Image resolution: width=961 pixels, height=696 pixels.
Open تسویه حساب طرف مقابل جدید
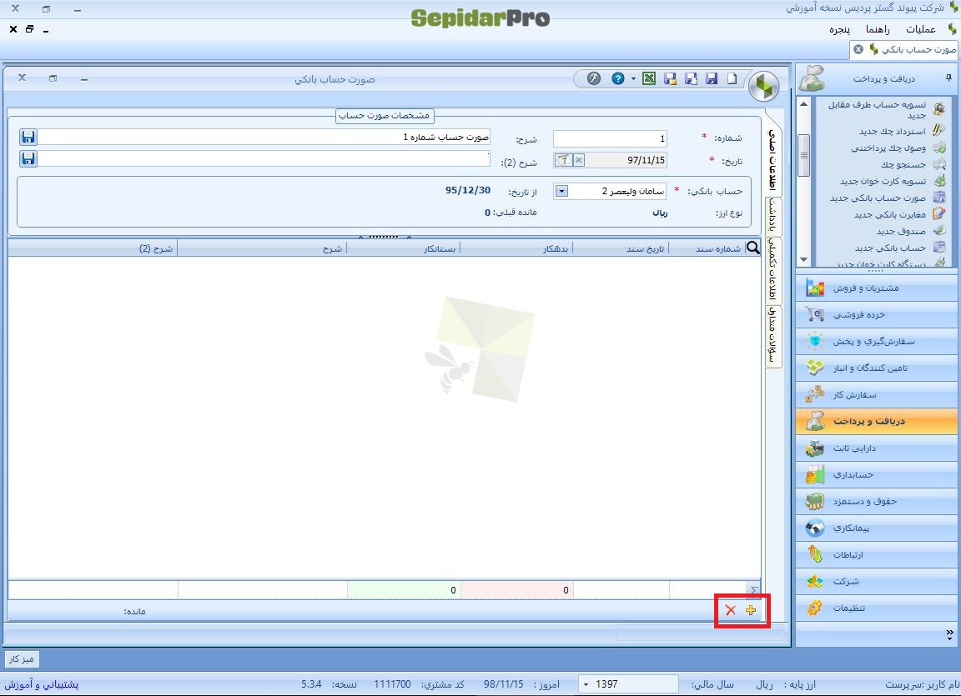coord(877,109)
